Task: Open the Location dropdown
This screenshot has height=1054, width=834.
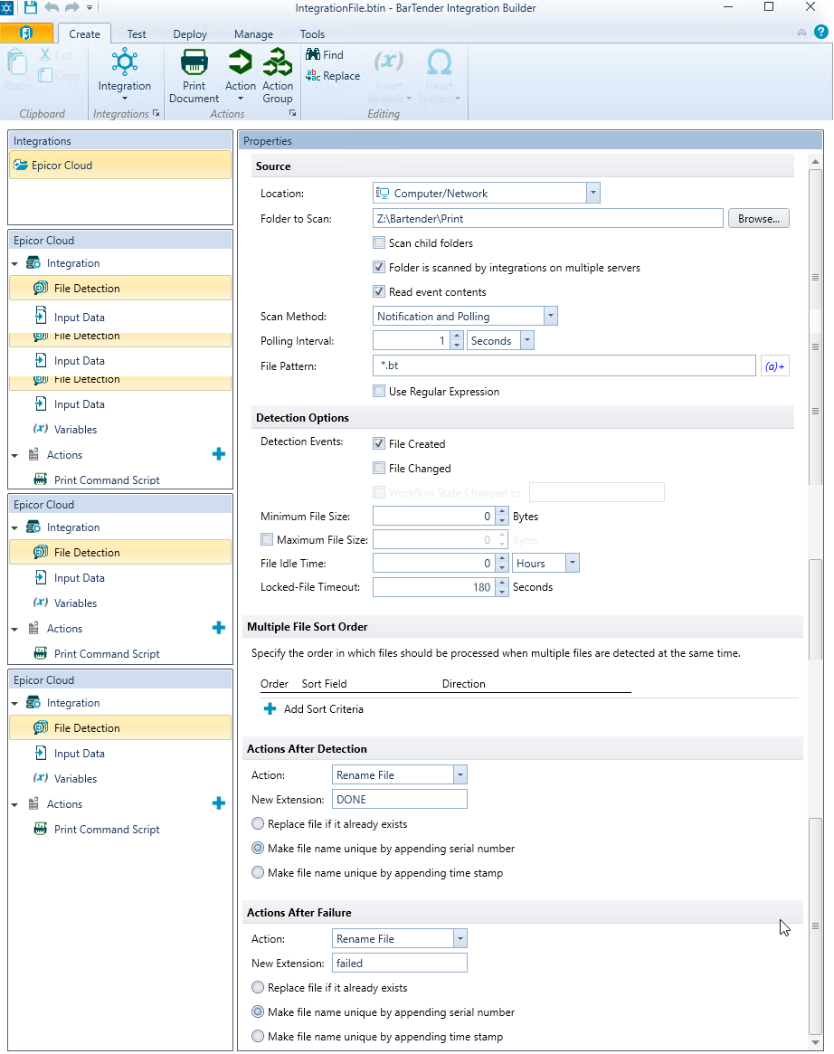Action: click(592, 193)
